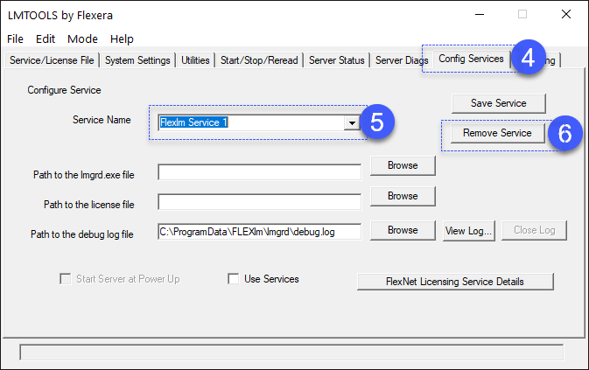Browse for the license file path
The height and width of the screenshot is (370, 589).
[403, 196]
